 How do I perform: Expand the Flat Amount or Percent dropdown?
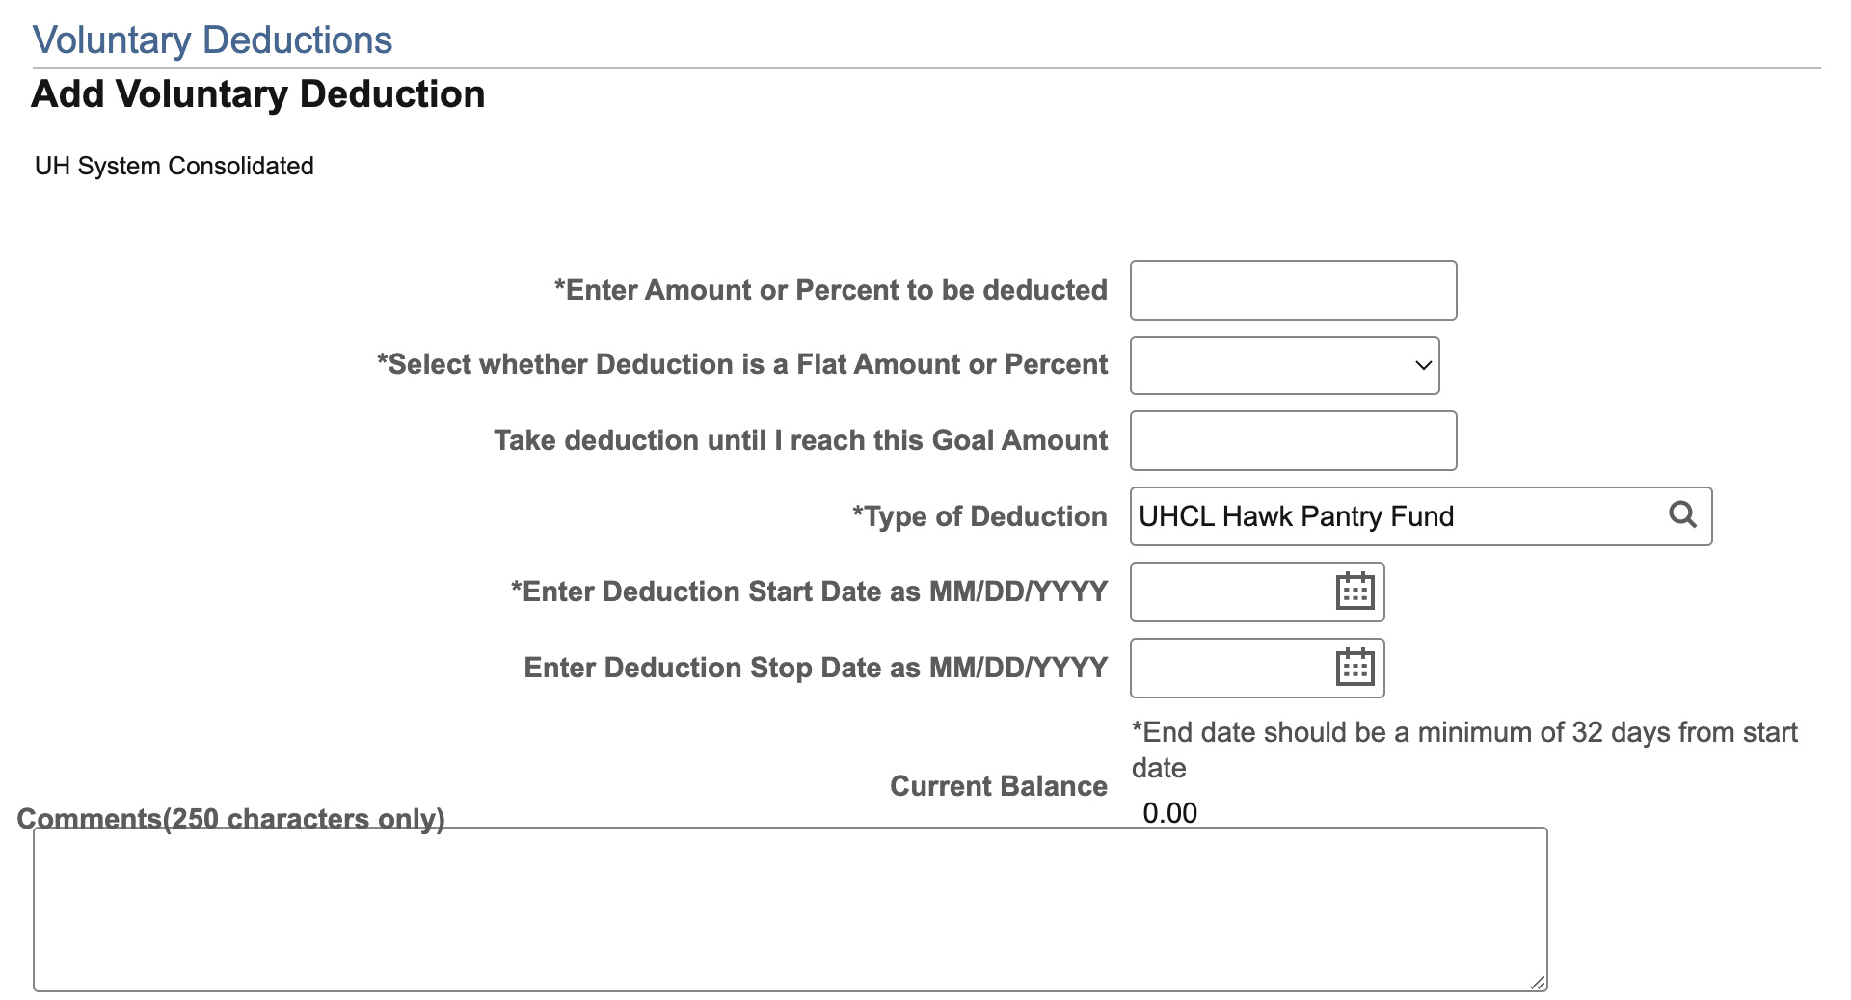[1284, 365]
